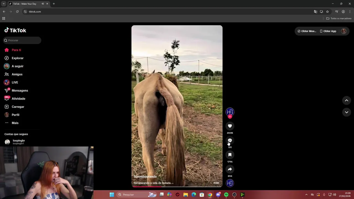Viewport: 354px width, 199px height.
Task: Open a new browser tab
Action: coord(54,4)
